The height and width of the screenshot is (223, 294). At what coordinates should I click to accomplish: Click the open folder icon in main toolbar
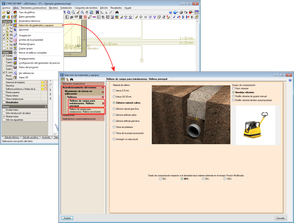pos(4,13)
